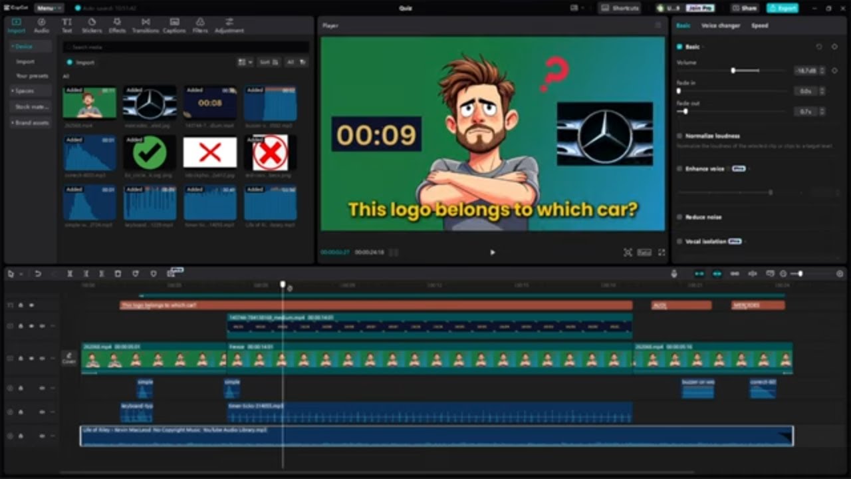This screenshot has width=851, height=479.
Task: Enable Normalize loudness
Action: 679,136
